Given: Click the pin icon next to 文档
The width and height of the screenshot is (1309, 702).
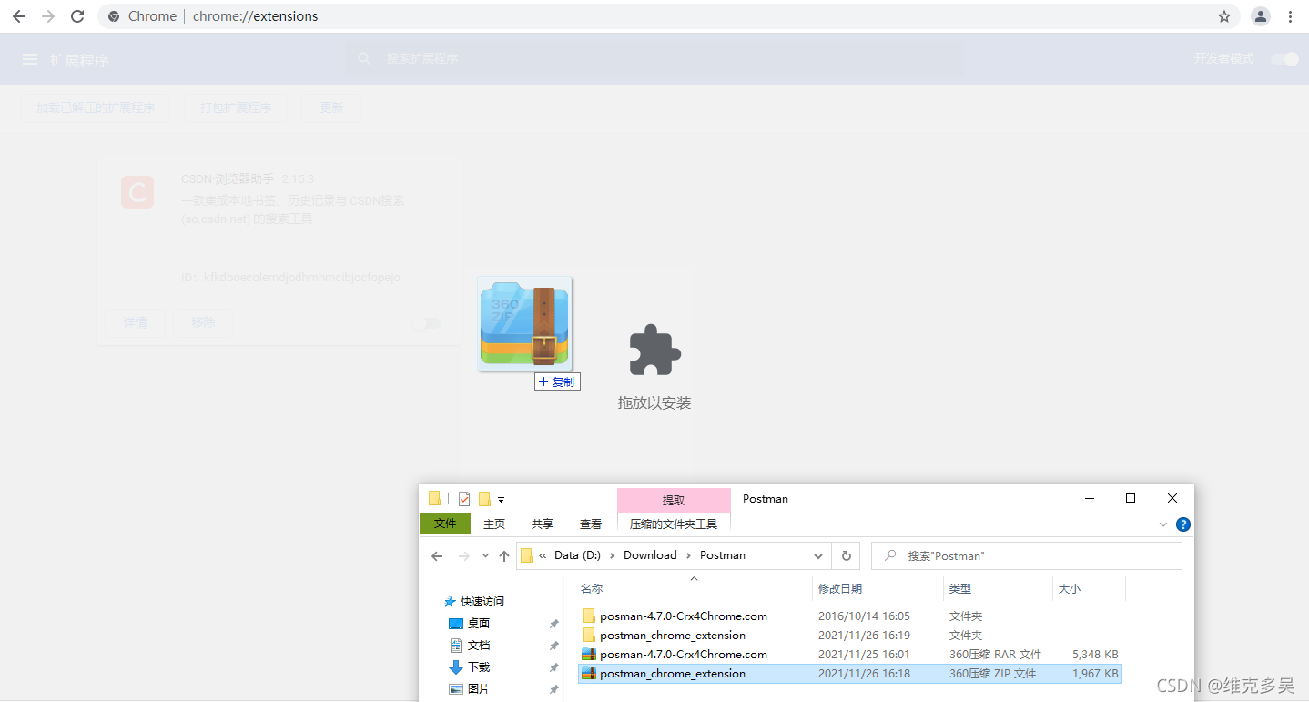Looking at the screenshot, I should [553, 646].
